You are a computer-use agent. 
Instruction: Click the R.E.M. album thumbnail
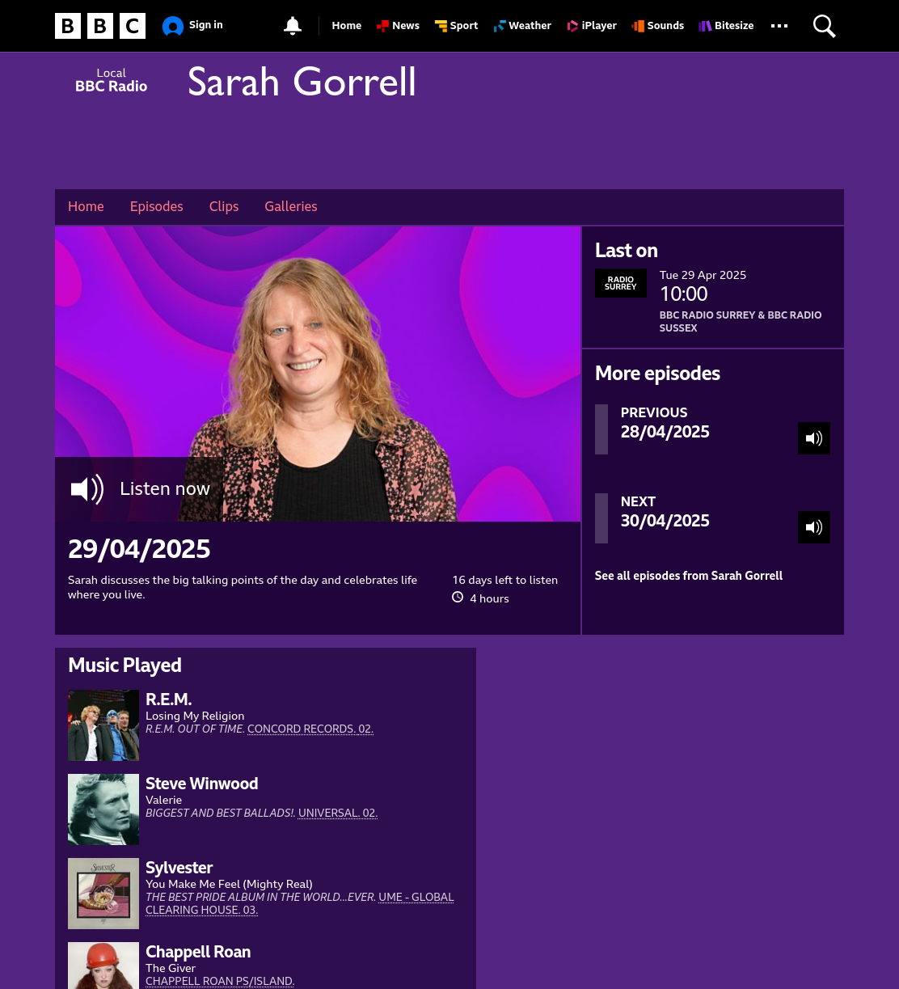(103, 725)
